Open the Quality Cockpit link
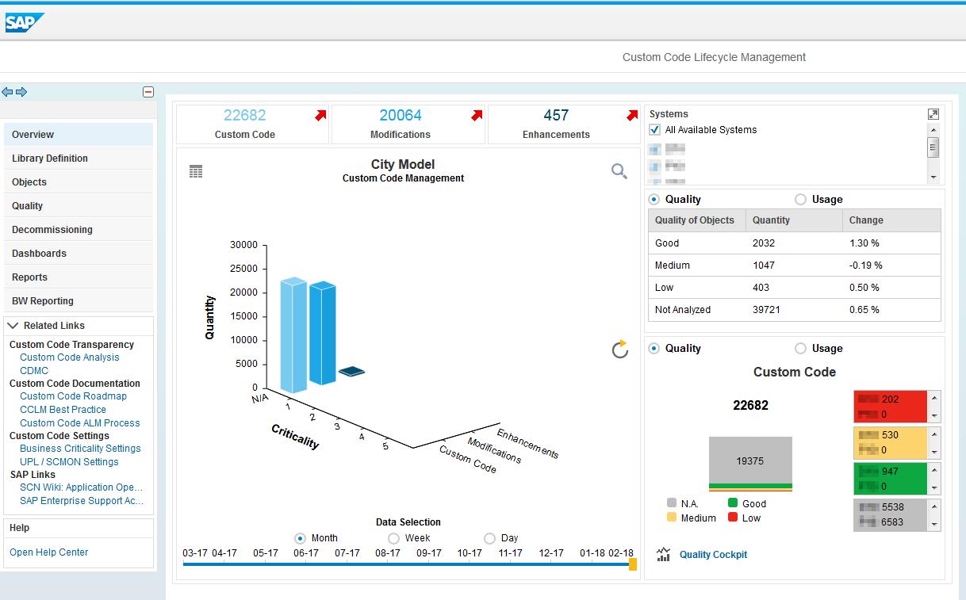Image resolution: width=966 pixels, height=600 pixels. [713, 555]
